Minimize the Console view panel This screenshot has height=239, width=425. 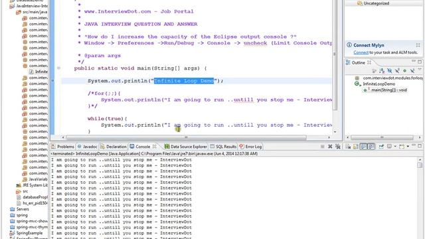(414, 145)
